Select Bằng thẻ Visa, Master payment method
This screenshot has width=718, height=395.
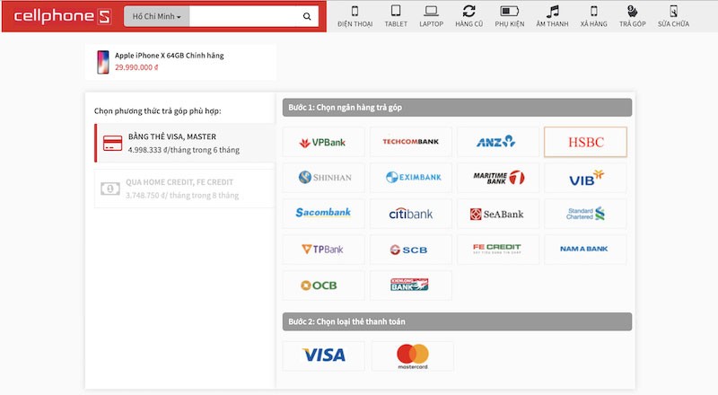tap(185, 143)
